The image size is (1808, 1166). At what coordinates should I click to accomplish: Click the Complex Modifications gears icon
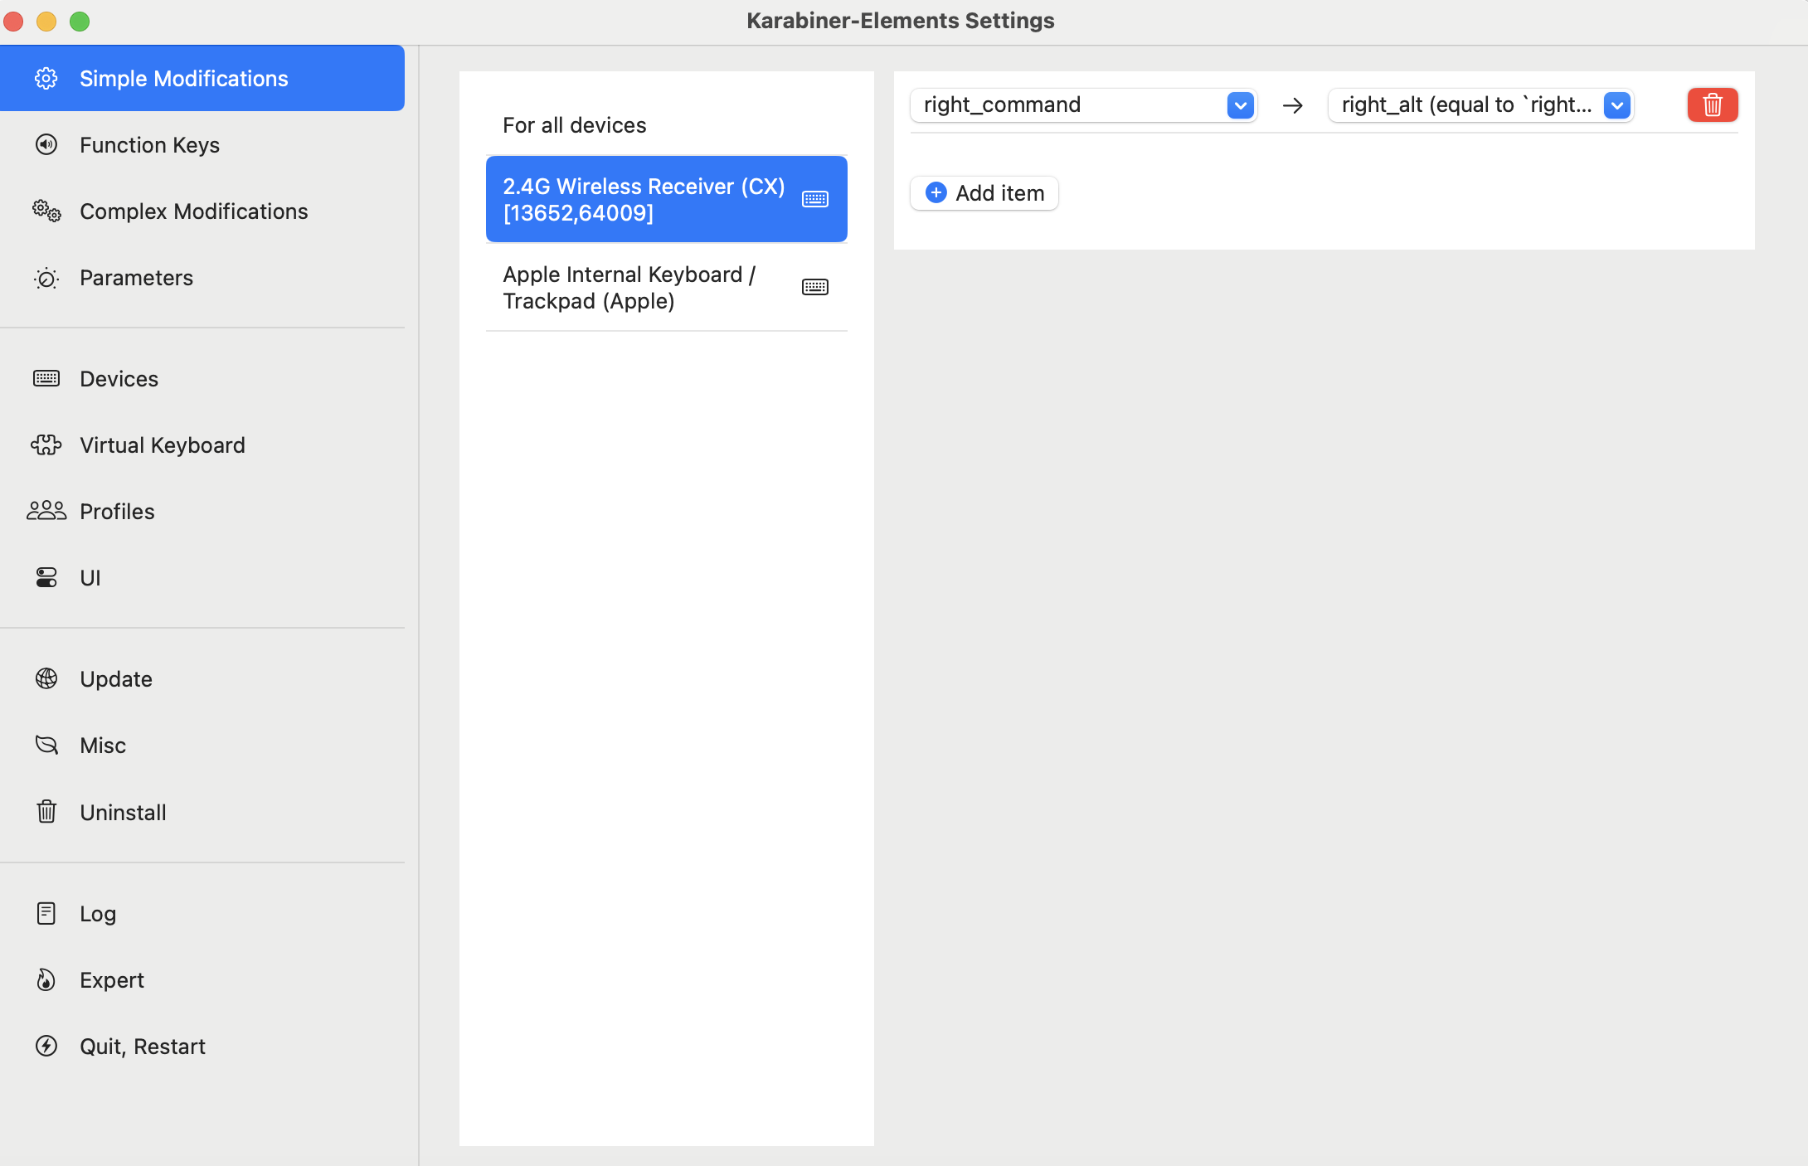[x=46, y=211]
